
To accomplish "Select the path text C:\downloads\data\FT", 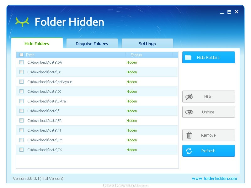I will (44, 130).
